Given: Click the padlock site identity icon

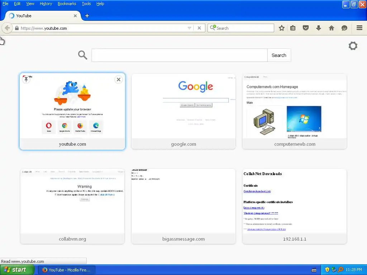Looking at the screenshot, I should pos(16,28).
